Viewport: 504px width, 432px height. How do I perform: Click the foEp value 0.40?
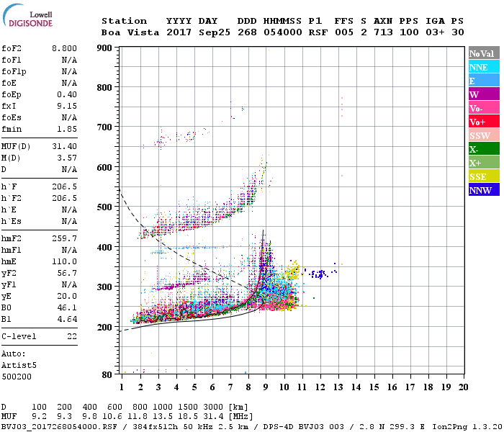coord(67,94)
